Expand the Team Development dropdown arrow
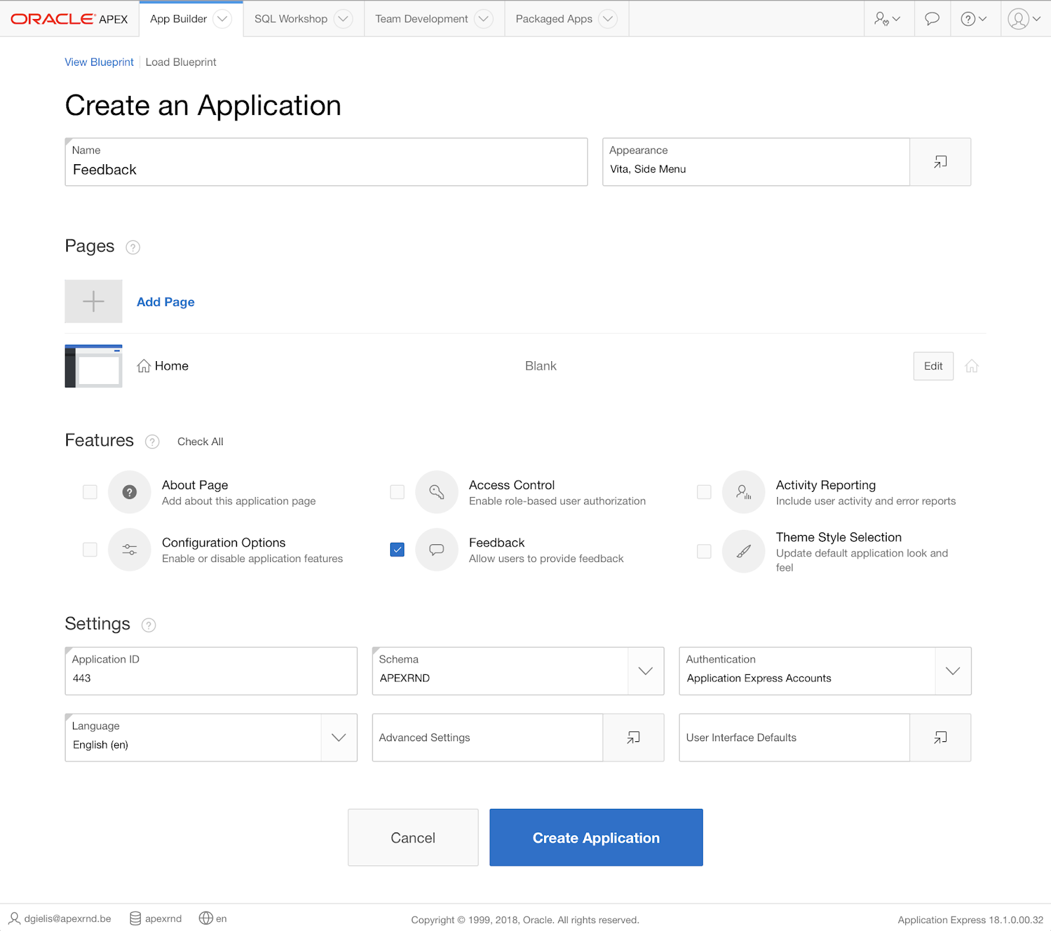1051x931 pixels. tap(483, 19)
